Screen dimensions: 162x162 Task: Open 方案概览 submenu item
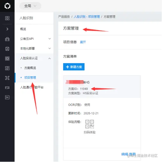(30, 68)
